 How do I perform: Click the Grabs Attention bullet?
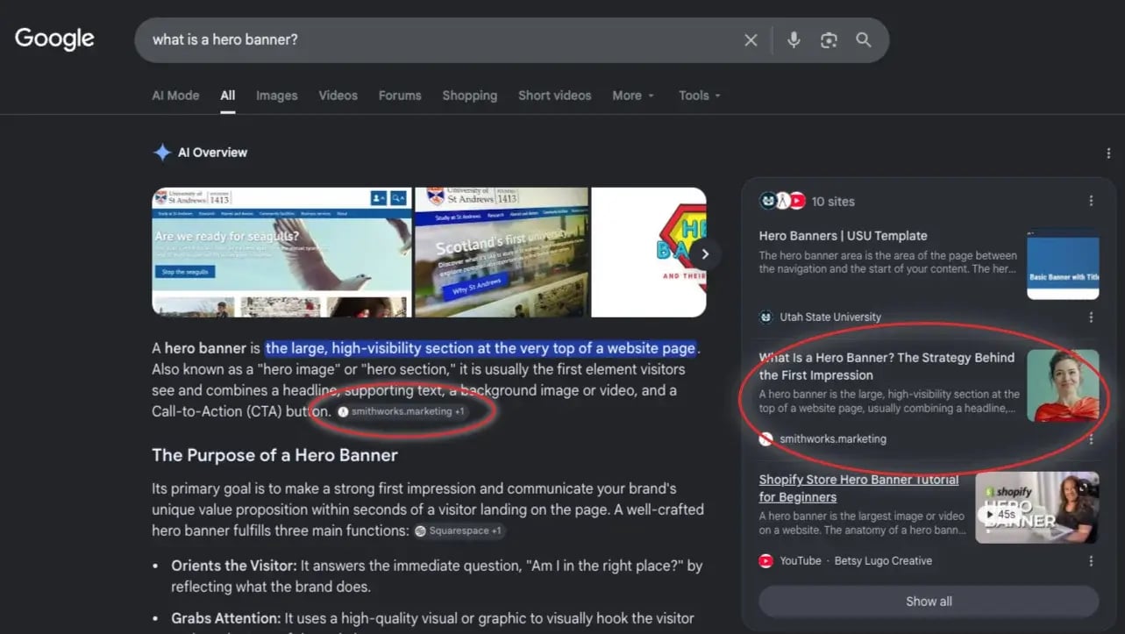[x=433, y=620]
